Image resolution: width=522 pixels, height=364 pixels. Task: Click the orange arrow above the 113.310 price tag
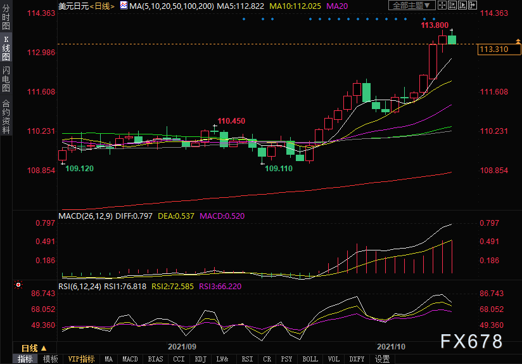pyautogui.click(x=518, y=41)
